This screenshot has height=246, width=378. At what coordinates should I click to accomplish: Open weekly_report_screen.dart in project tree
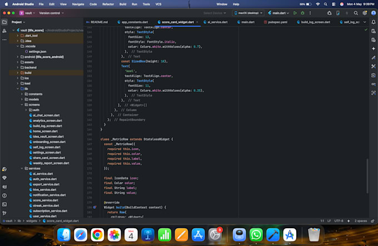[x=51, y=163]
